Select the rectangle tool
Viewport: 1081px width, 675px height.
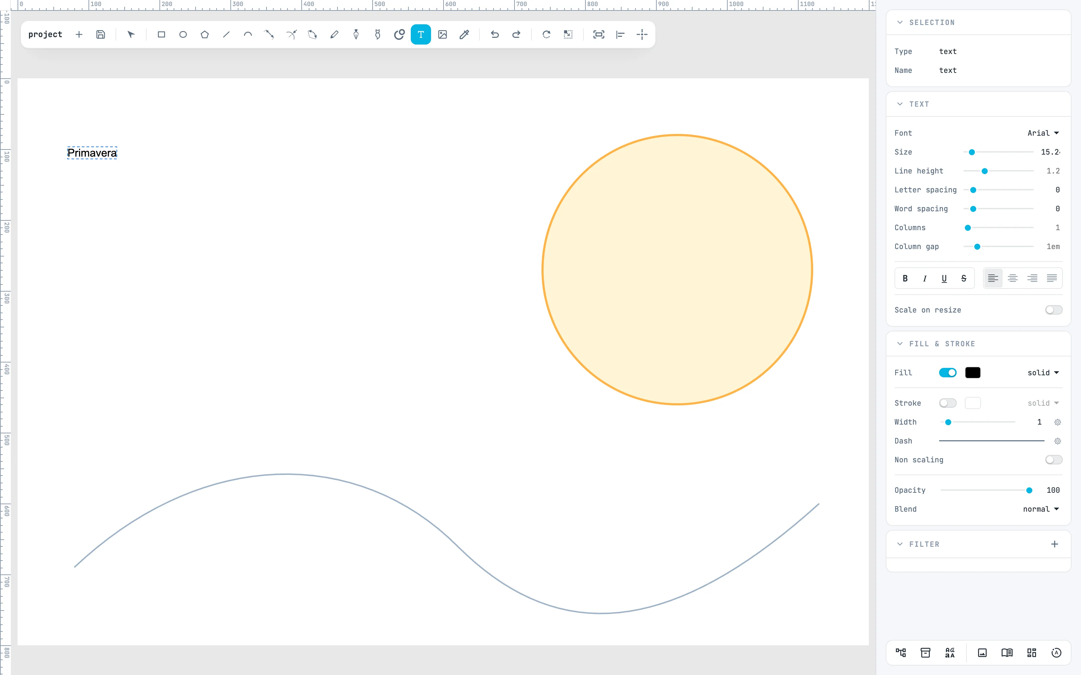(161, 34)
